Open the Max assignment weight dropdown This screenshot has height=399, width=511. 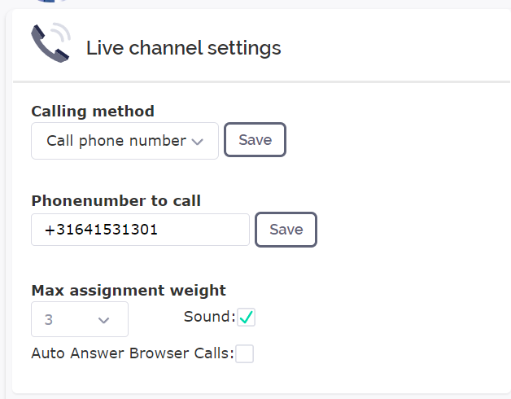(x=80, y=319)
